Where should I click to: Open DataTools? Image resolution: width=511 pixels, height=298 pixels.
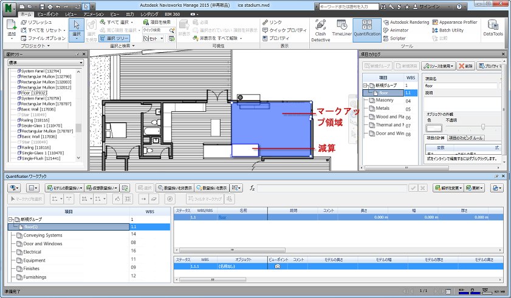point(493,28)
